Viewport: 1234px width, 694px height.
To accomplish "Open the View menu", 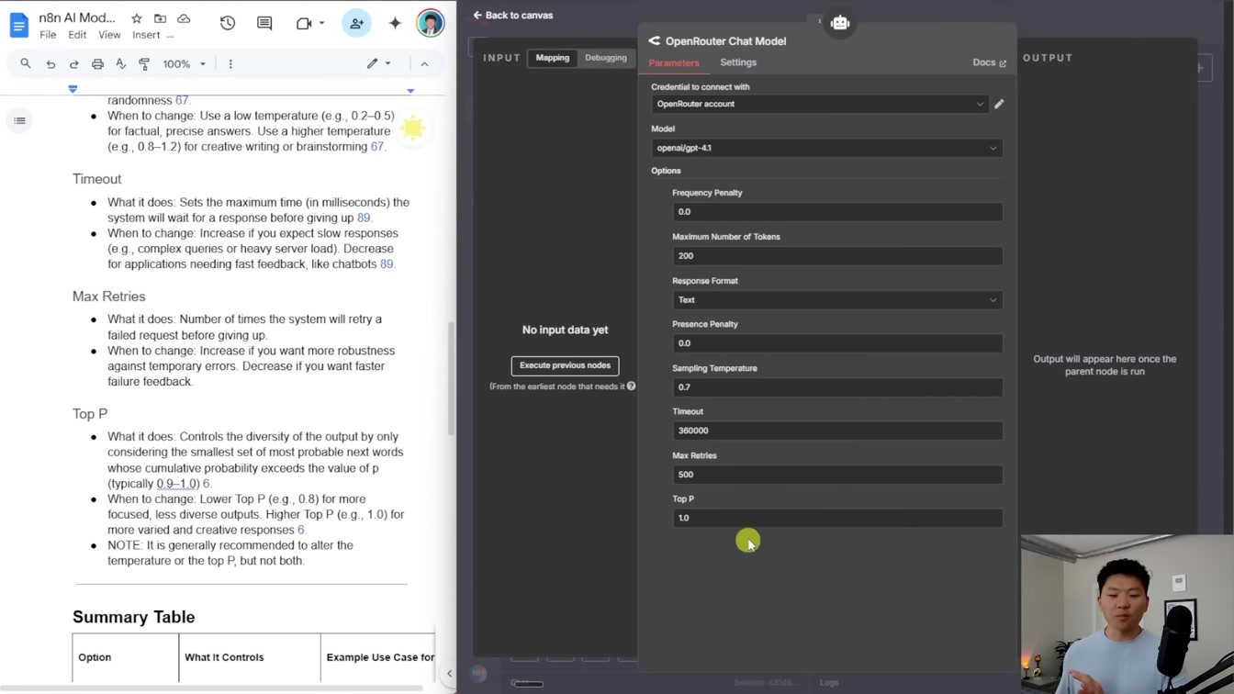I will [109, 35].
